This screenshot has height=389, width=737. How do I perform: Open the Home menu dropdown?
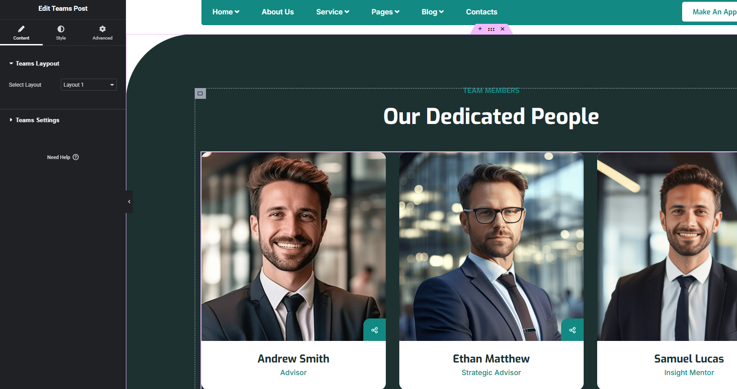click(x=226, y=12)
